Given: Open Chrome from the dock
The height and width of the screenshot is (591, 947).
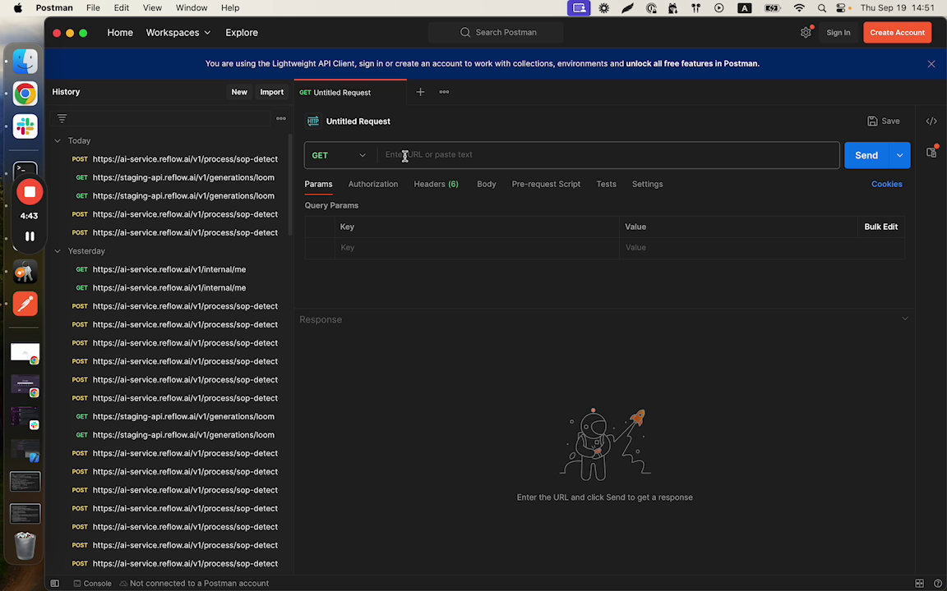Looking at the screenshot, I should pyautogui.click(x=25, y=94).
